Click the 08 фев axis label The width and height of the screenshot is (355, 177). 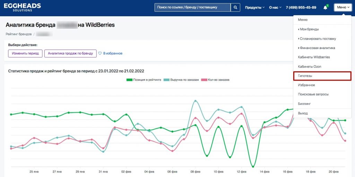[196, 171]
